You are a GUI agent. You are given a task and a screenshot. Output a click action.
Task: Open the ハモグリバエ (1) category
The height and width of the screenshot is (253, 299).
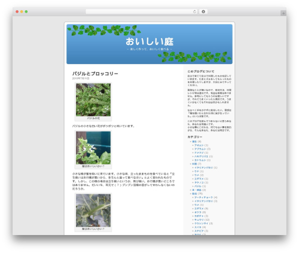(x=202, y=157)
